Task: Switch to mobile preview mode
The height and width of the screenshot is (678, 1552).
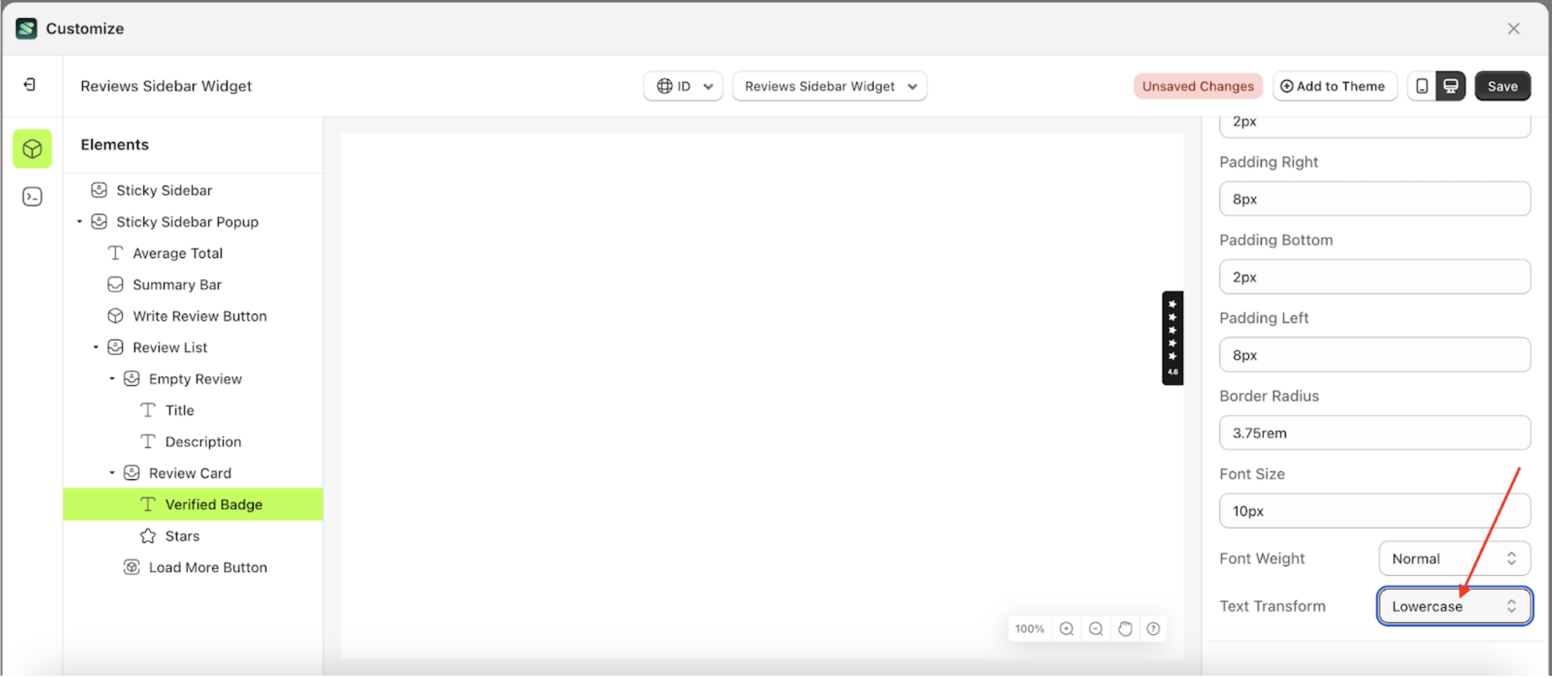Action: [x=1422, y=86]
